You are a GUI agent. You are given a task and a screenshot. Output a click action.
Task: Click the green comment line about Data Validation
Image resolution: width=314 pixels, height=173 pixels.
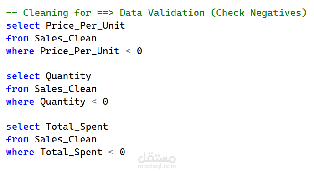pyautogui.click(x=156, y=13)
